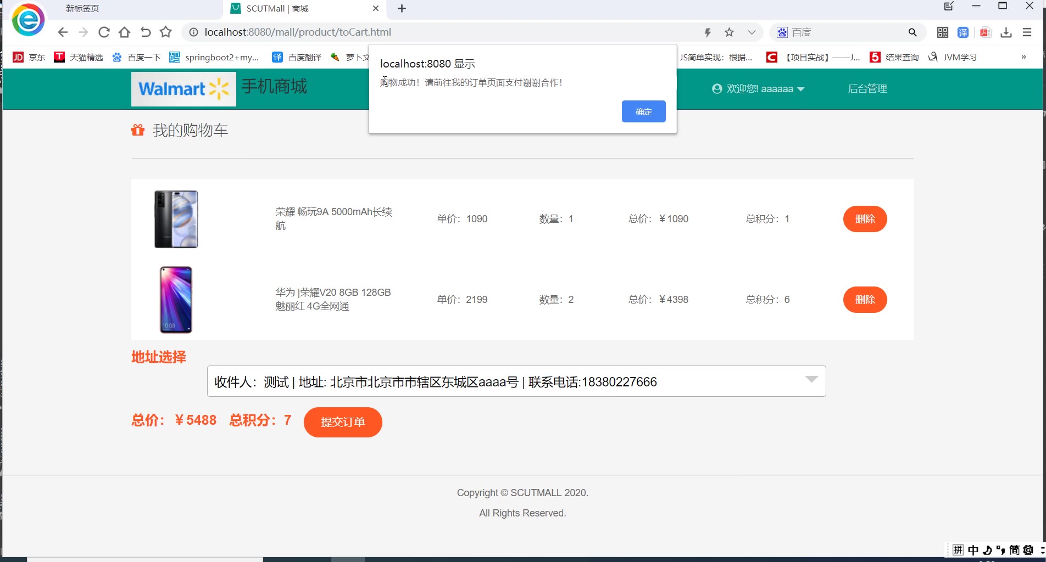Viewport: 1046px width, 562px height.
Task: Switch to the 新标签页 tab
Action: coord(82,9)
